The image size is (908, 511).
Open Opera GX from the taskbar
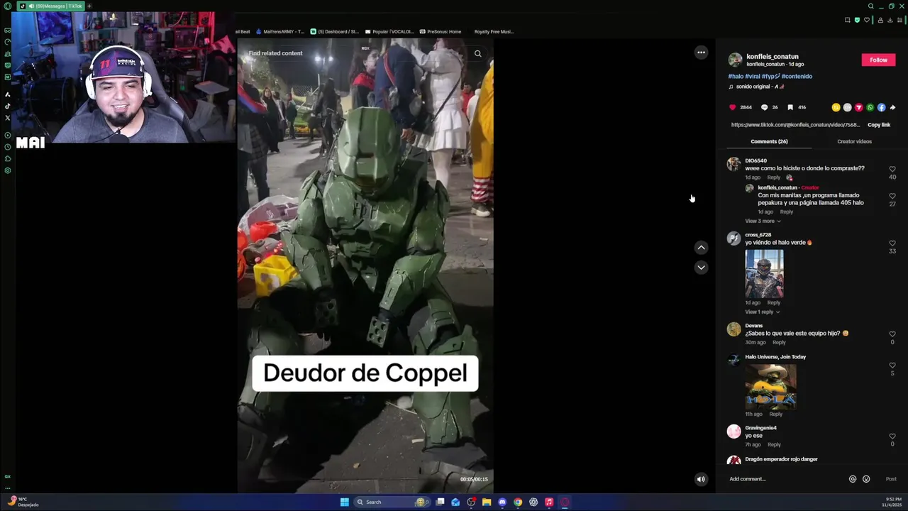565,502
